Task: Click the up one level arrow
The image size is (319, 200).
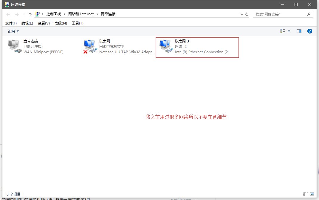Action: click(x=30, y=14)
